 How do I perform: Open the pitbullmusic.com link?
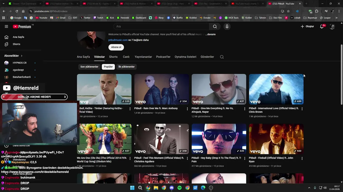(x=118, y=40)
